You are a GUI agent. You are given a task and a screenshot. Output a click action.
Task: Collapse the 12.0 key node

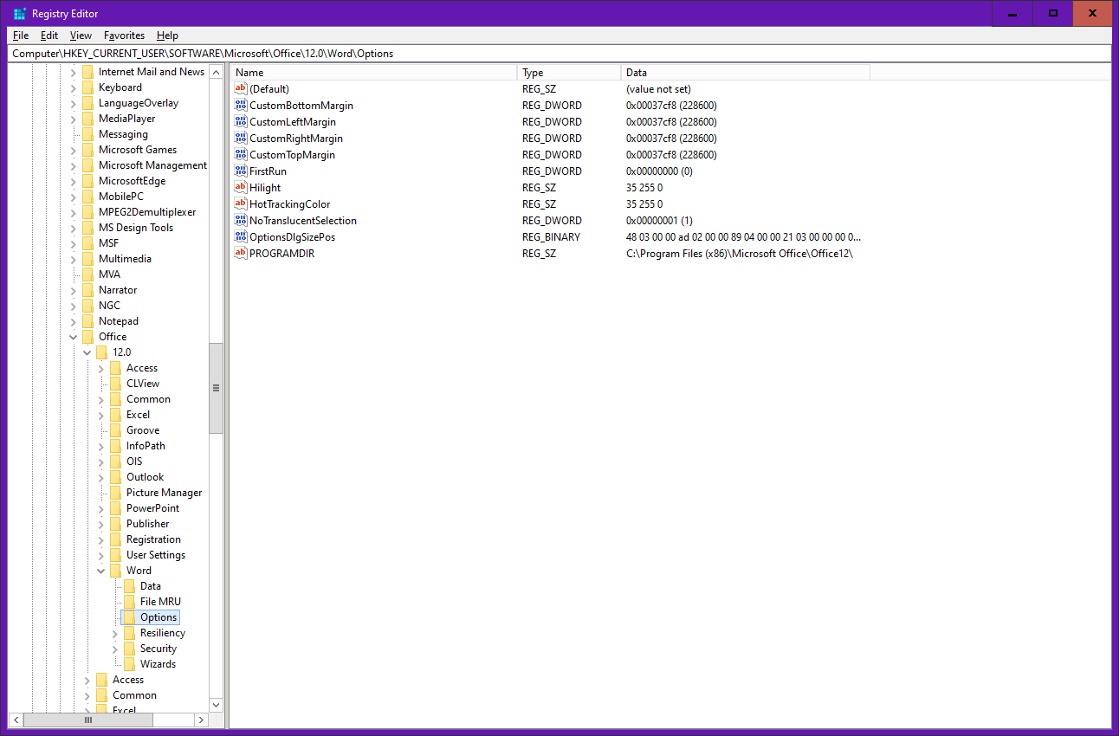coord(87,352)
